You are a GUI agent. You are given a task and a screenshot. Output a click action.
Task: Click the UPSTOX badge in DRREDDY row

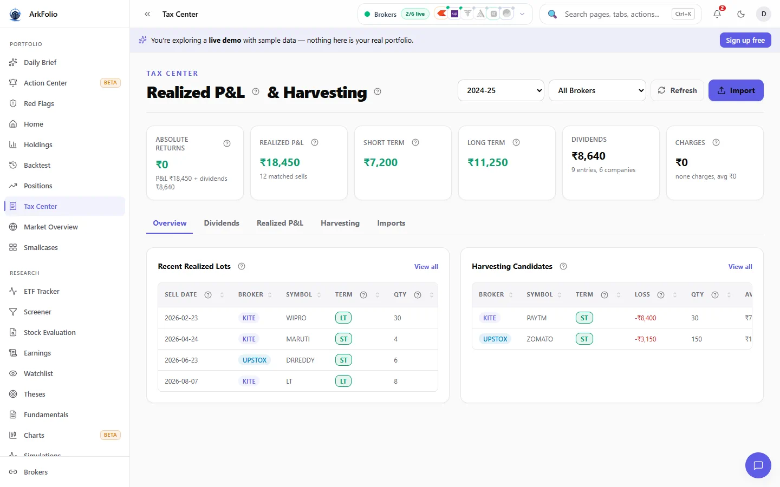click(x=255, y=360)
